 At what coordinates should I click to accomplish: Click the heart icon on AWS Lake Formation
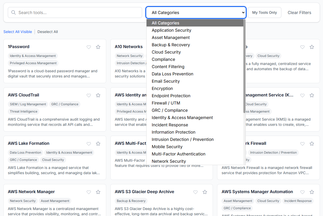tap(89, 144)
